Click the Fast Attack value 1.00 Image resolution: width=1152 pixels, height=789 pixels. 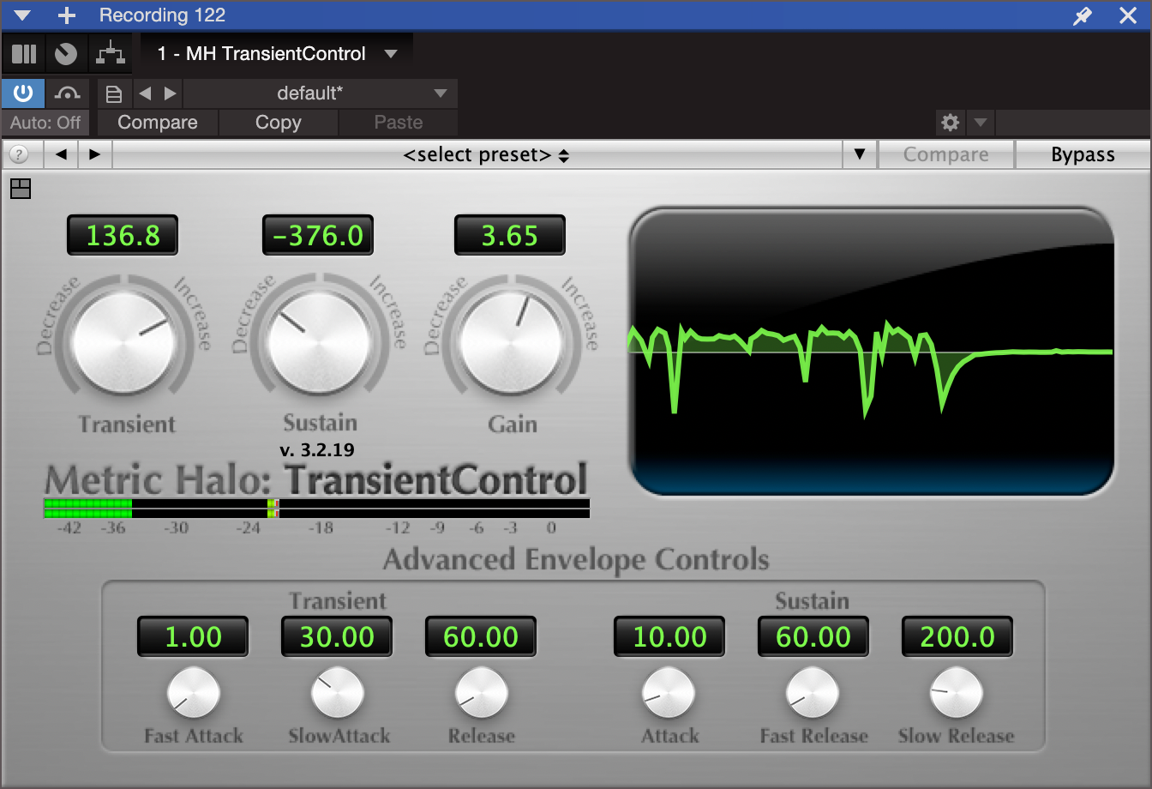[x=193, y=637]
